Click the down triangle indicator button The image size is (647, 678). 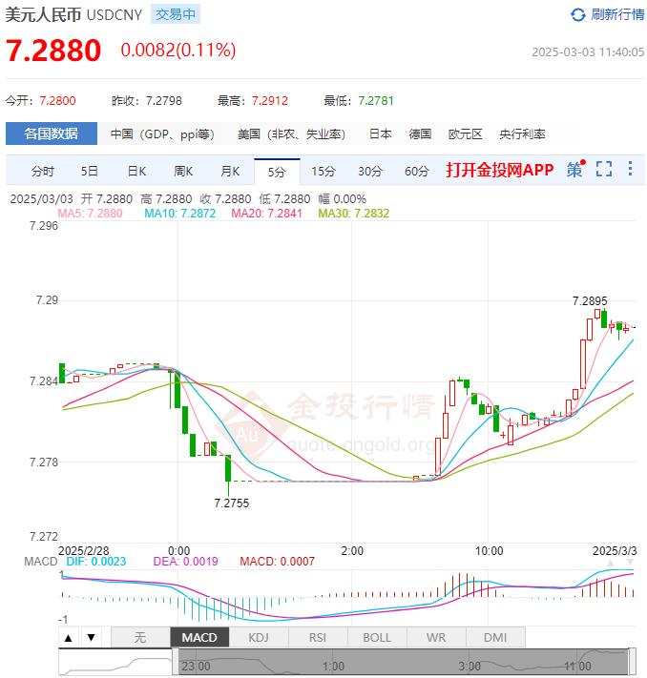coord(92,637)
